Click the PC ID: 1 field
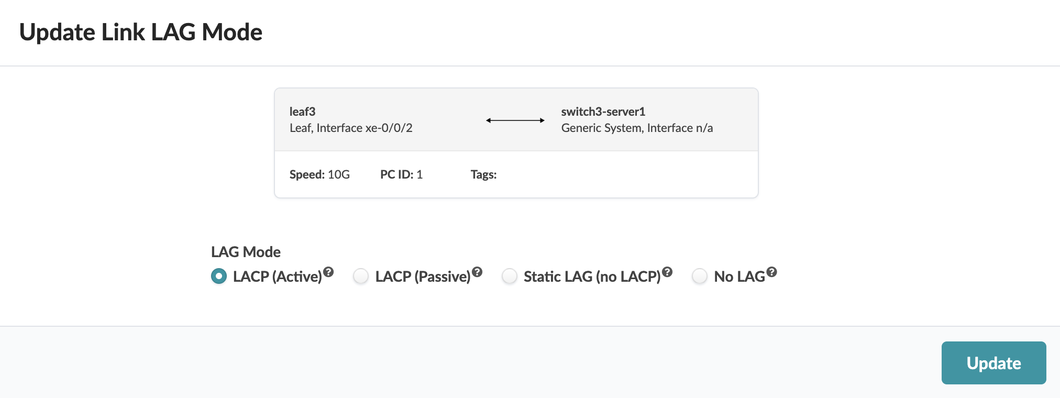Screen dimensions: 1060x398 (401, 174)
